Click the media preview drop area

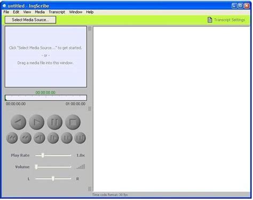46,57
